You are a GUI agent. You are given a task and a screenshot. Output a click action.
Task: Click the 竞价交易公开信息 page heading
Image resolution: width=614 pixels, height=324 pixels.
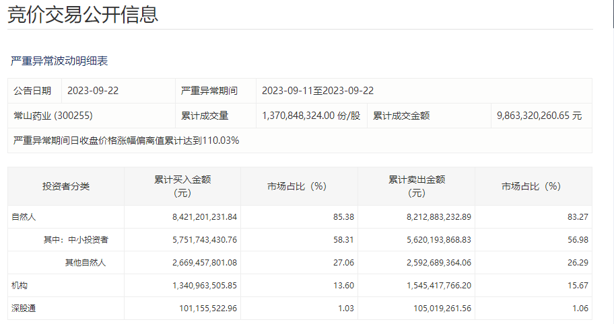tap(83, 14)
